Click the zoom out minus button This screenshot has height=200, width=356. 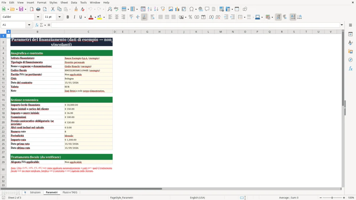[x=321, y=198]
